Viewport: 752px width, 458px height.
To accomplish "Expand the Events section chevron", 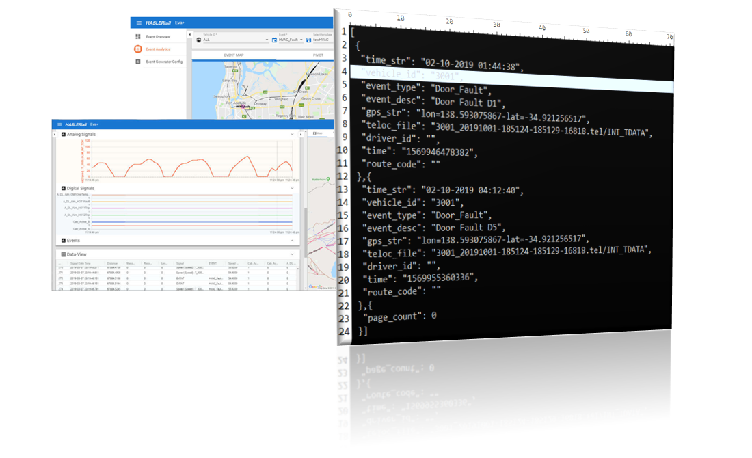I will [x=292, y=241].
